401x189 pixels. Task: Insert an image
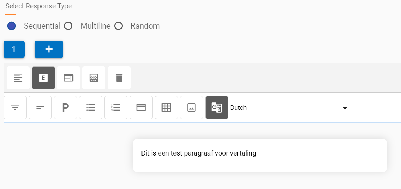tap(192, 107)
